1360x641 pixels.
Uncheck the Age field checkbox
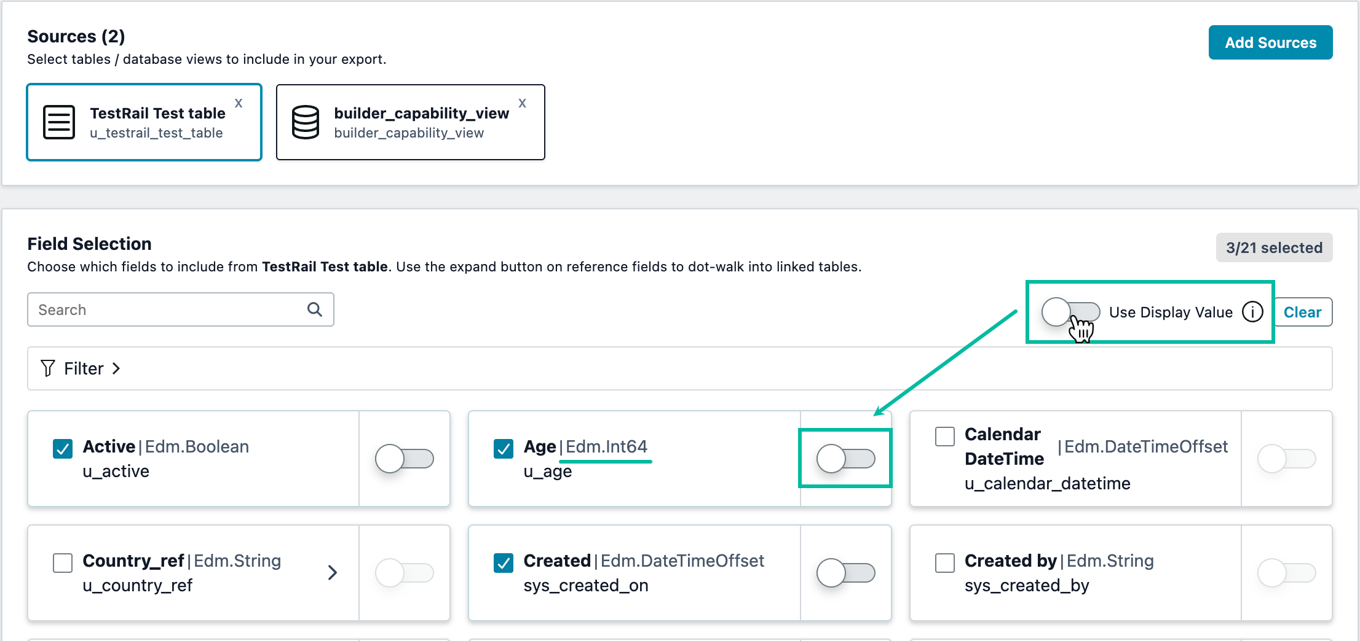tap(504, 449)
